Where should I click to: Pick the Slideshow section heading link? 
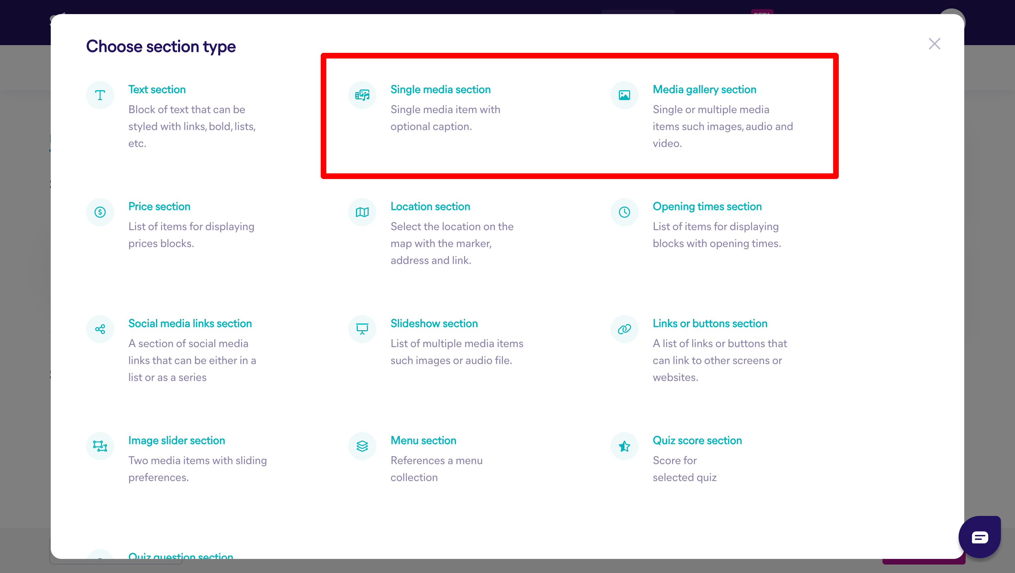point(434,323)
